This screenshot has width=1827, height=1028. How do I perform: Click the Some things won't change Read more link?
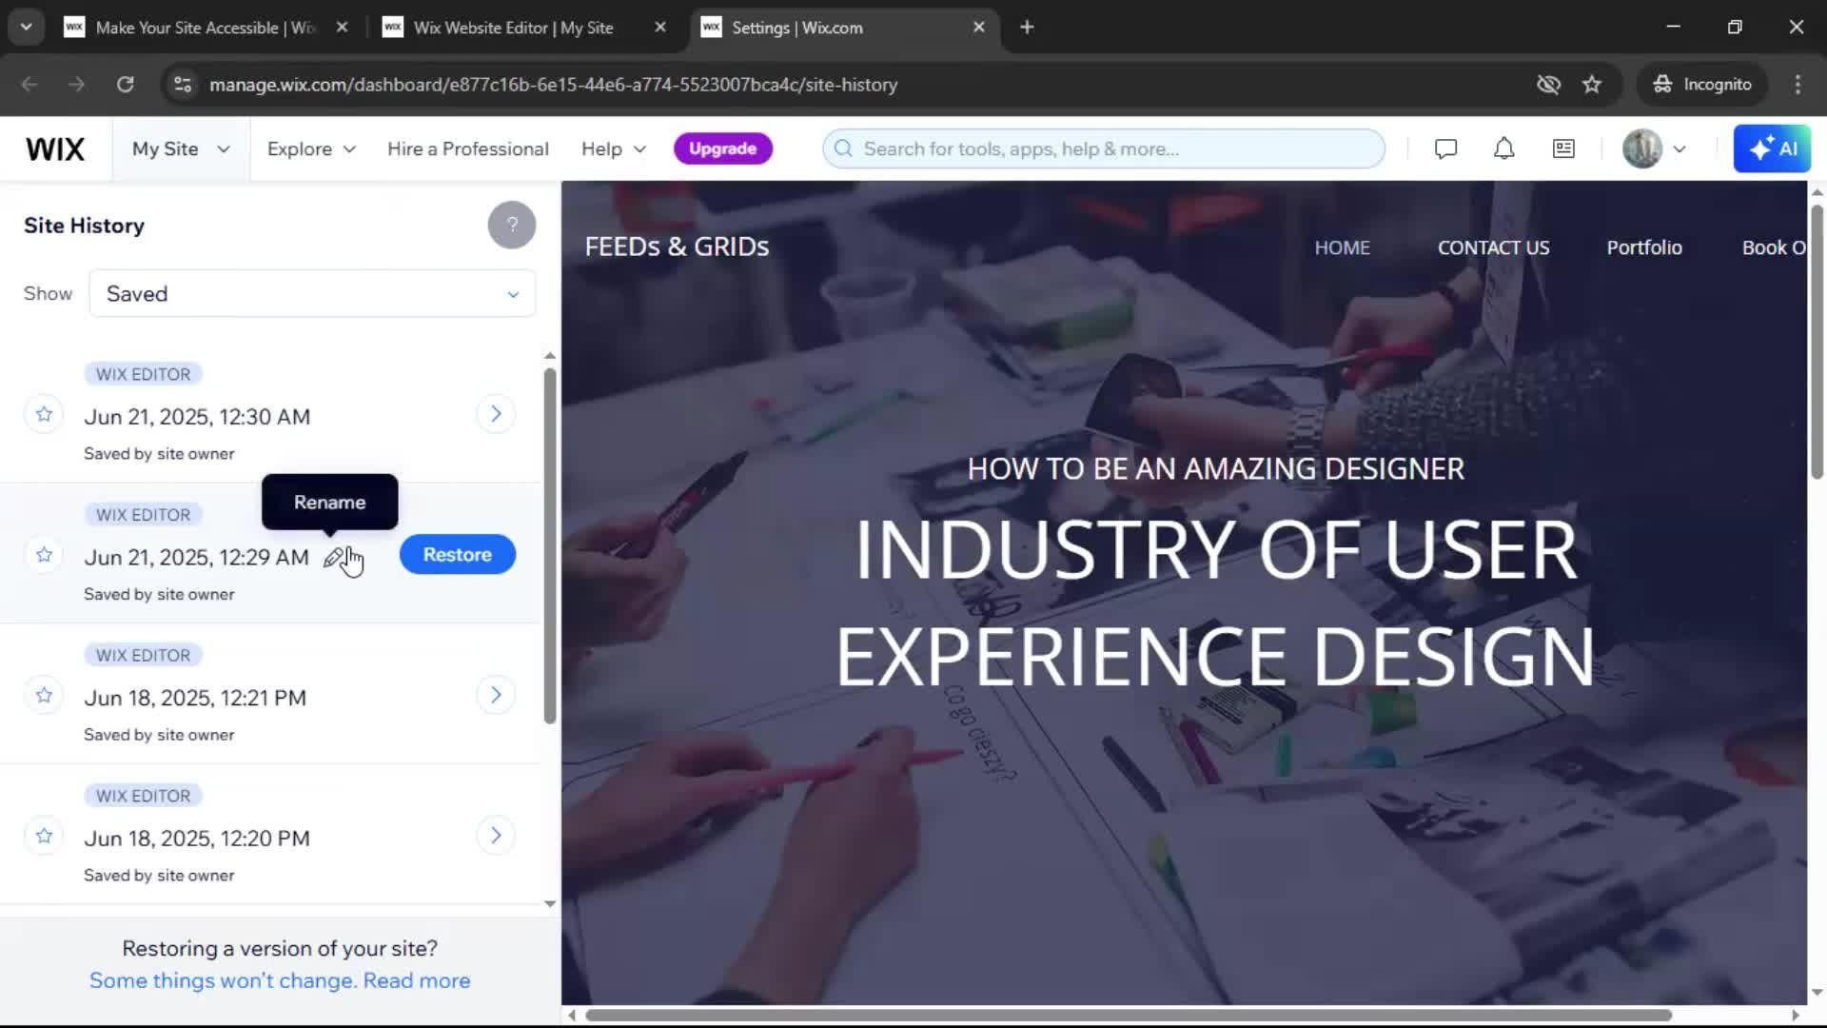(x=280, y=981)
